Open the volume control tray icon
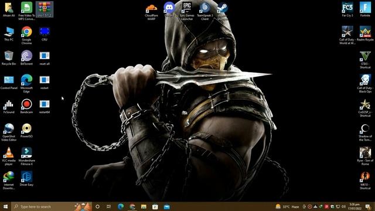This screenshot has height=211, width=375. point(344,206)
